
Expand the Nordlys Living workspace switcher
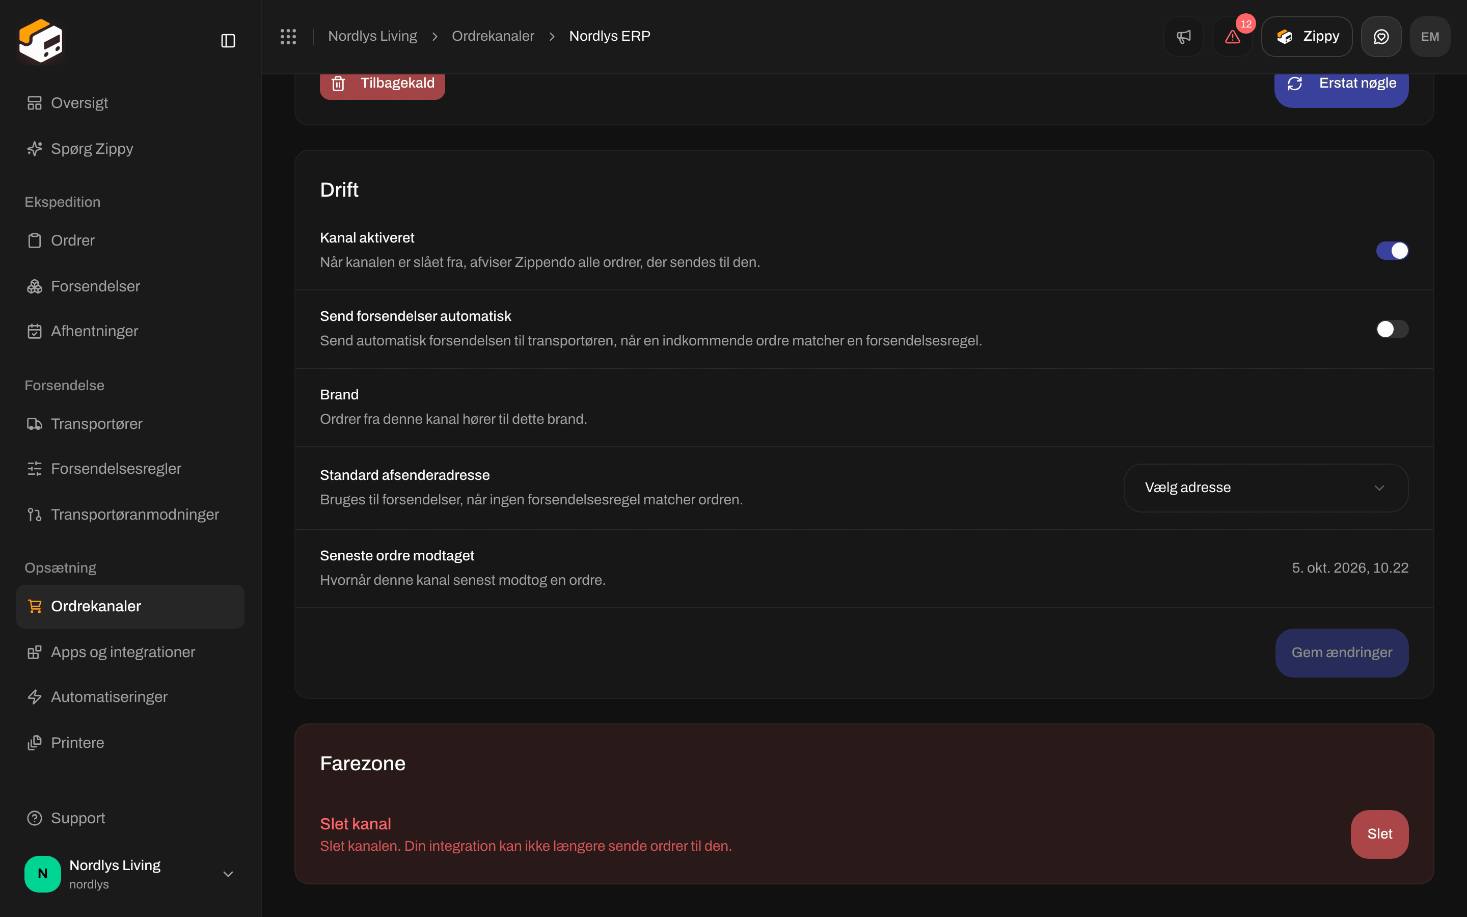(x=130, y=874)
